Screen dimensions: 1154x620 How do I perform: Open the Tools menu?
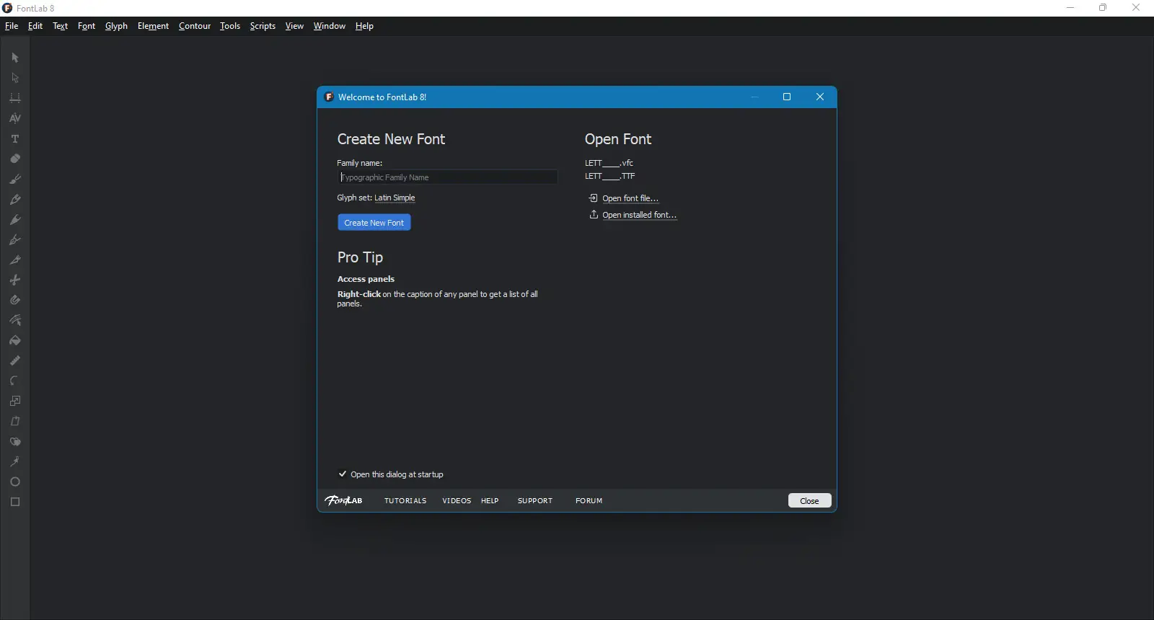click(230, 26)
